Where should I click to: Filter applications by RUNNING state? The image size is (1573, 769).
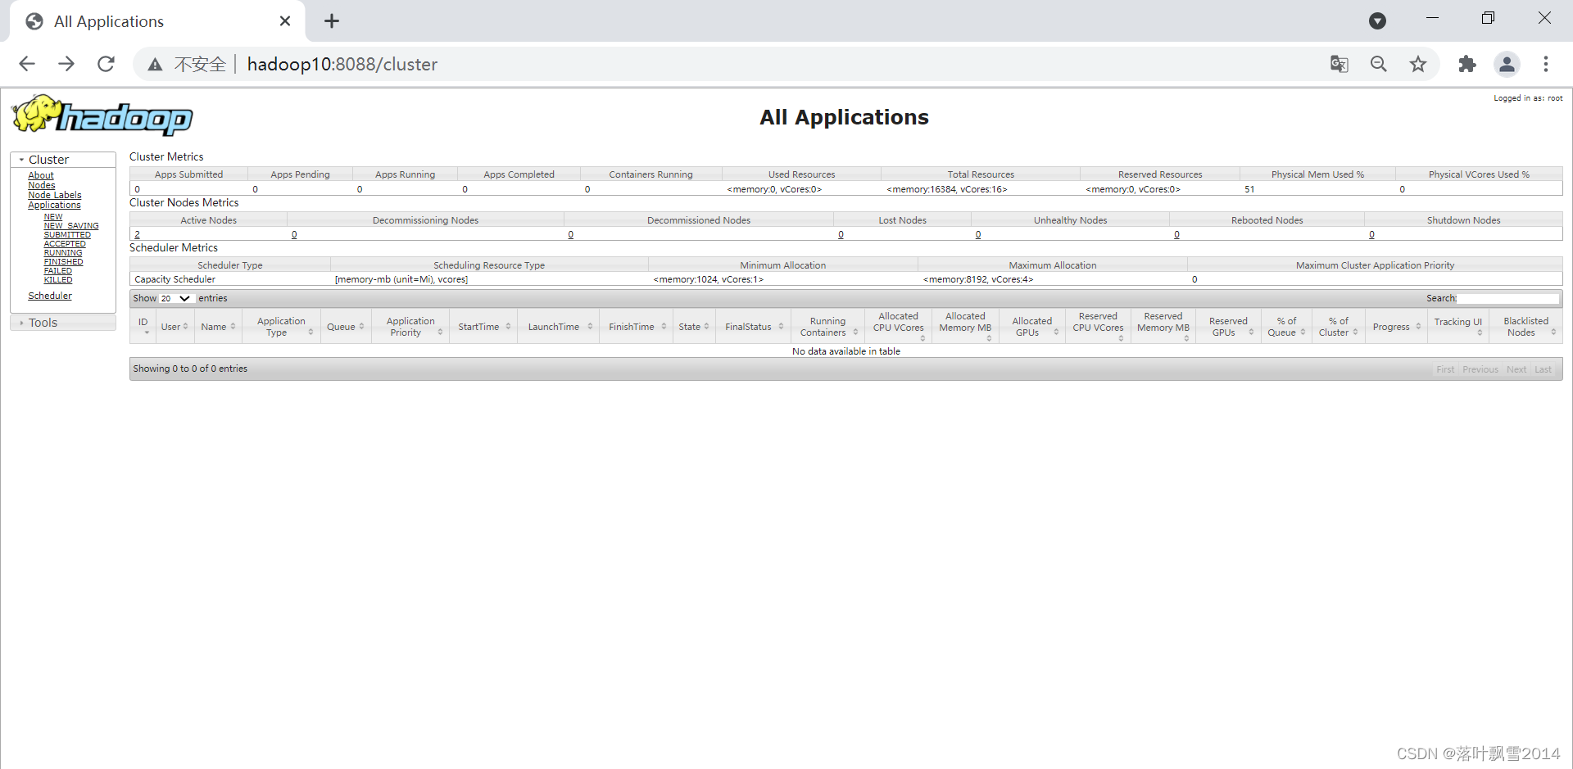pos(63,253)
